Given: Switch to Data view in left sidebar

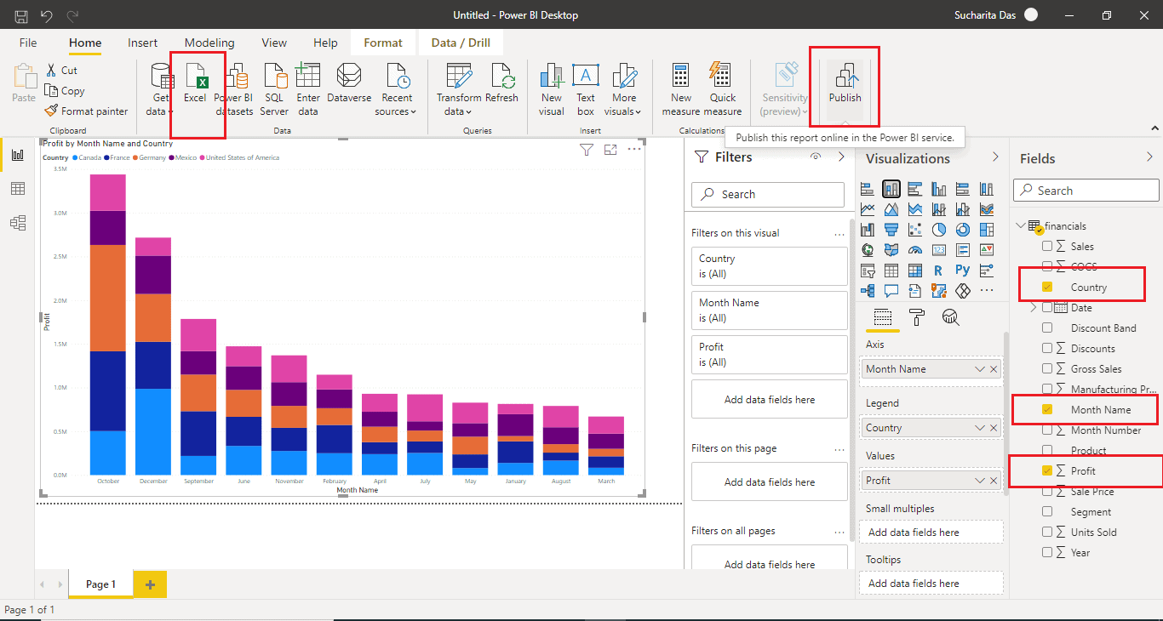Looking at the screenshot, I should [x=17, y=189].
